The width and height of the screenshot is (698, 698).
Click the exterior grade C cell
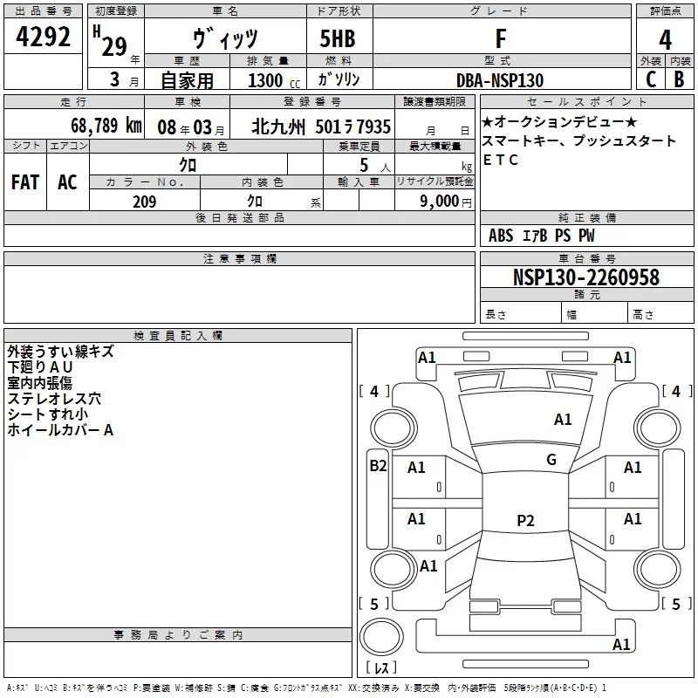coord(651,79)
